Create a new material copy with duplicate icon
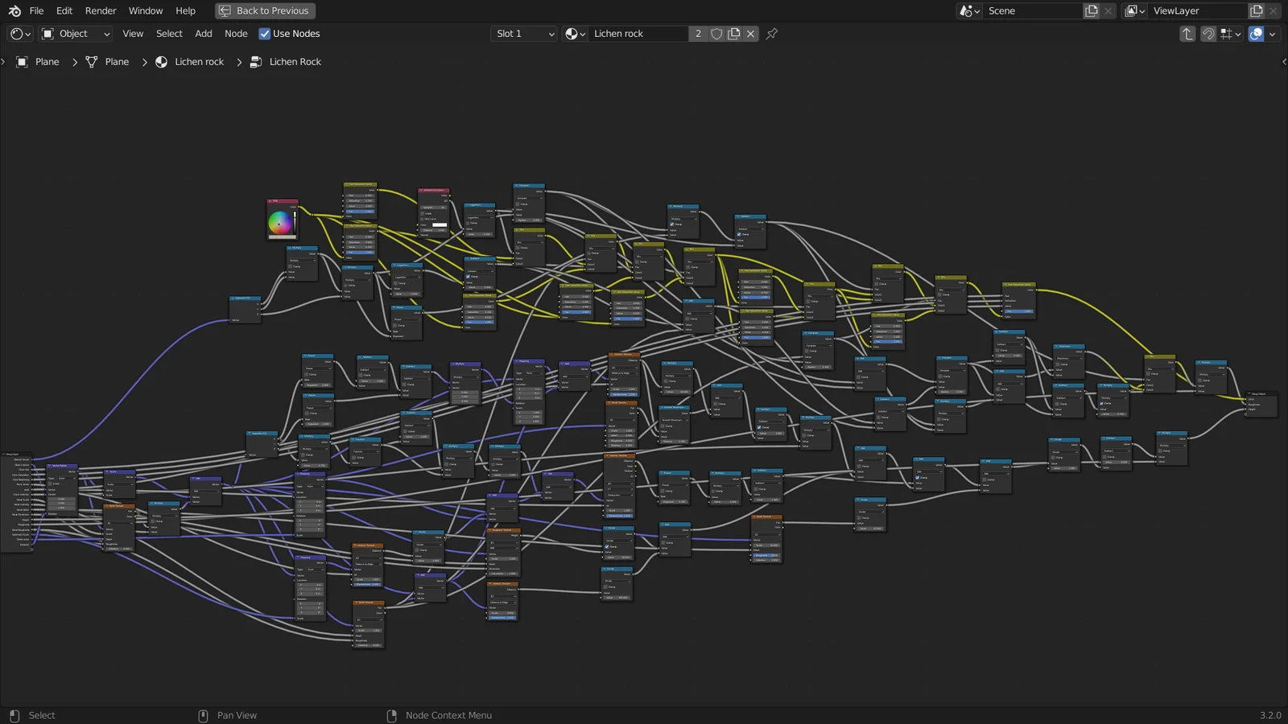Viewport: 1288px width, 724px height. (x=733, y=33)
